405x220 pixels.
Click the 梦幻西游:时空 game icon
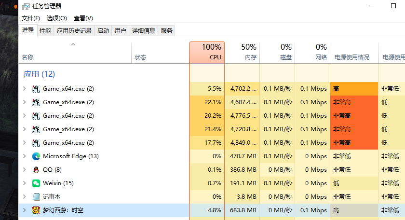coord(36,210)
